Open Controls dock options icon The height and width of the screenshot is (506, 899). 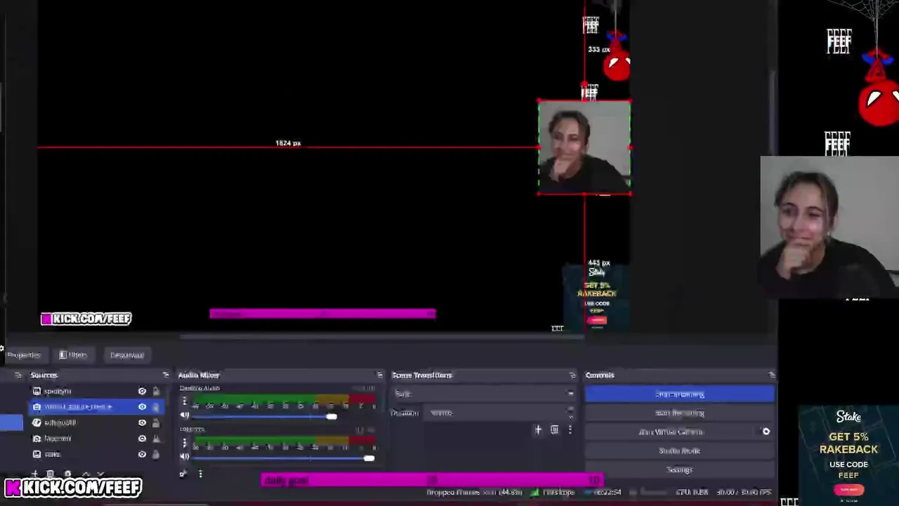[x=772, y=375]
